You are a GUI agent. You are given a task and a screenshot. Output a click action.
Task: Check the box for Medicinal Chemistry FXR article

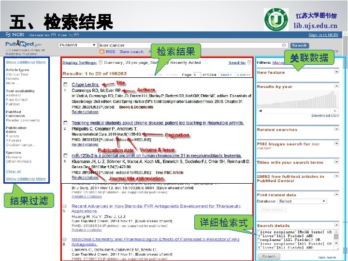point(64,239)
